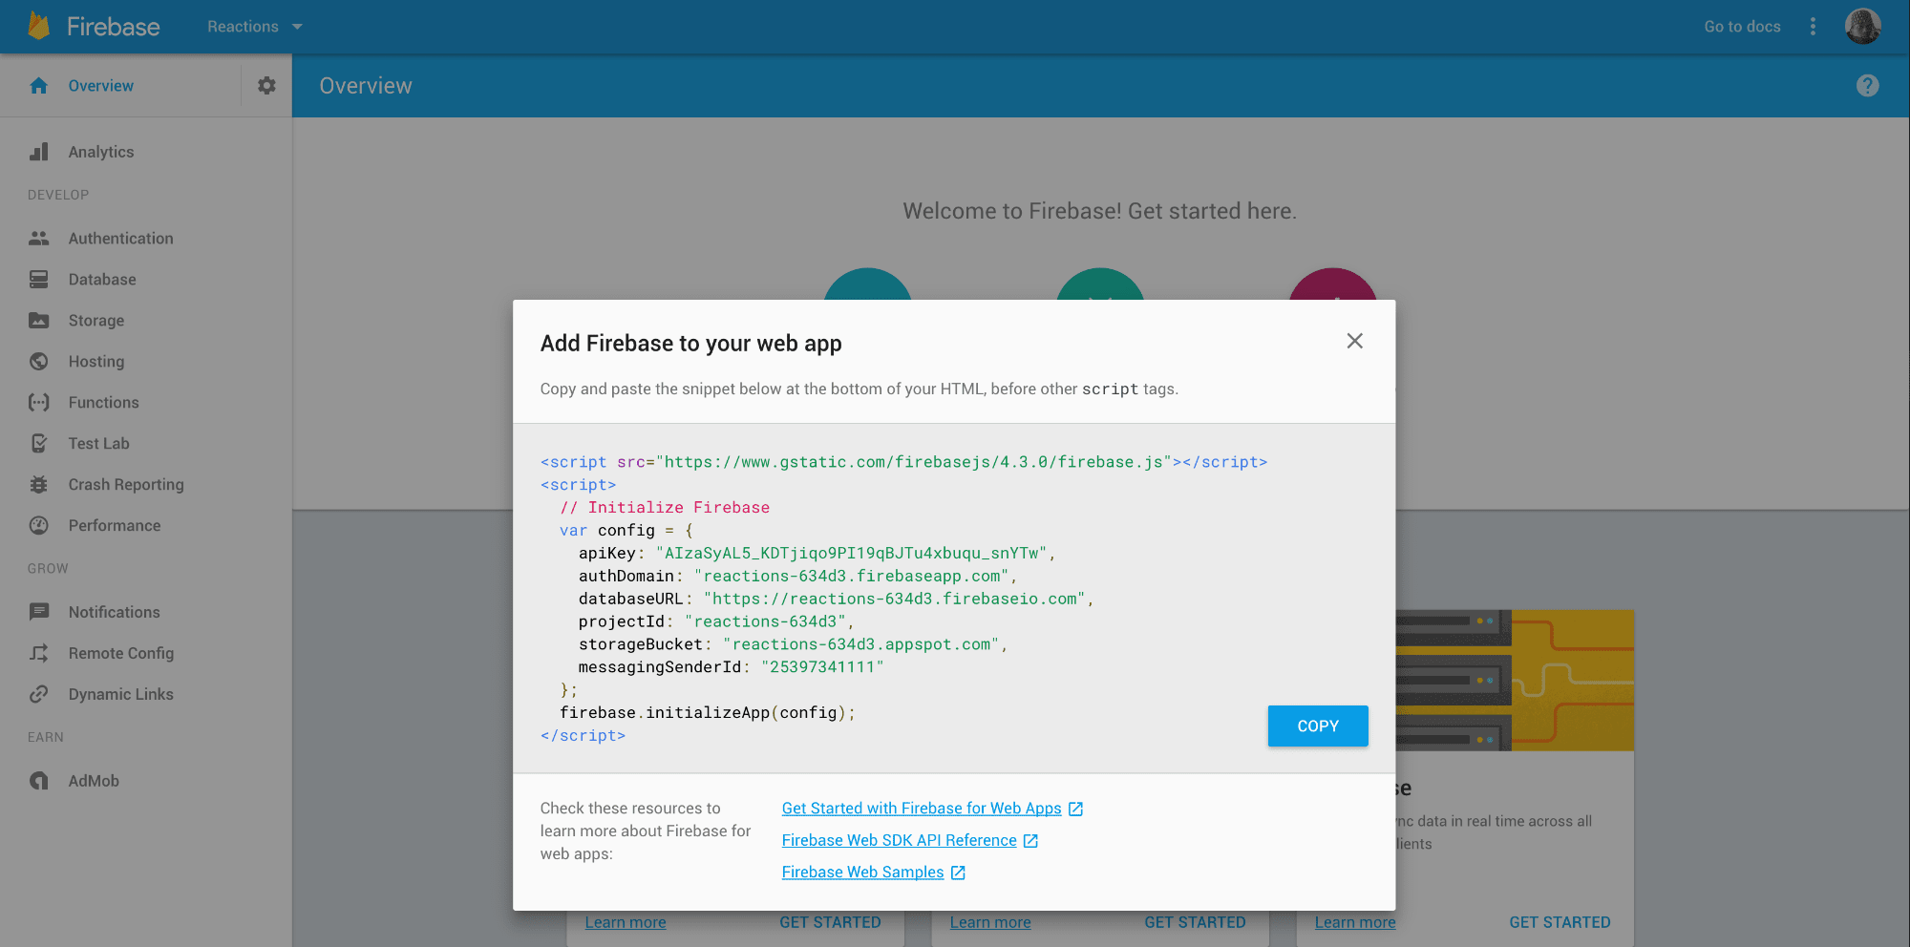Image resolution: width=1910 pixels, height=947 pixels.
Task: Click external-link icon beside Web Samples
Action: pos(958,873)
